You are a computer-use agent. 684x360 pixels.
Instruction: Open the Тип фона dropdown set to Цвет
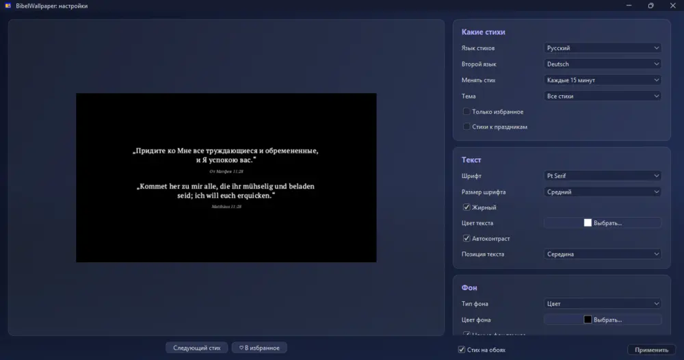[x=603, y=304]
